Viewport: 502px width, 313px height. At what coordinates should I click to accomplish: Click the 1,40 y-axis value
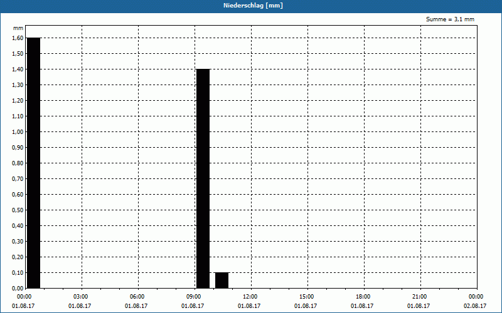[x=18, y=69]
